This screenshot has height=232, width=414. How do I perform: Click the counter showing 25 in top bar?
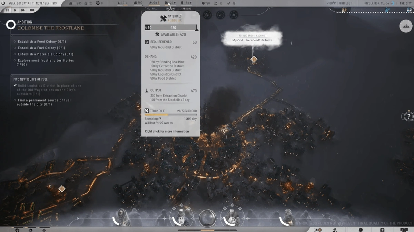(x=89, y=3)
